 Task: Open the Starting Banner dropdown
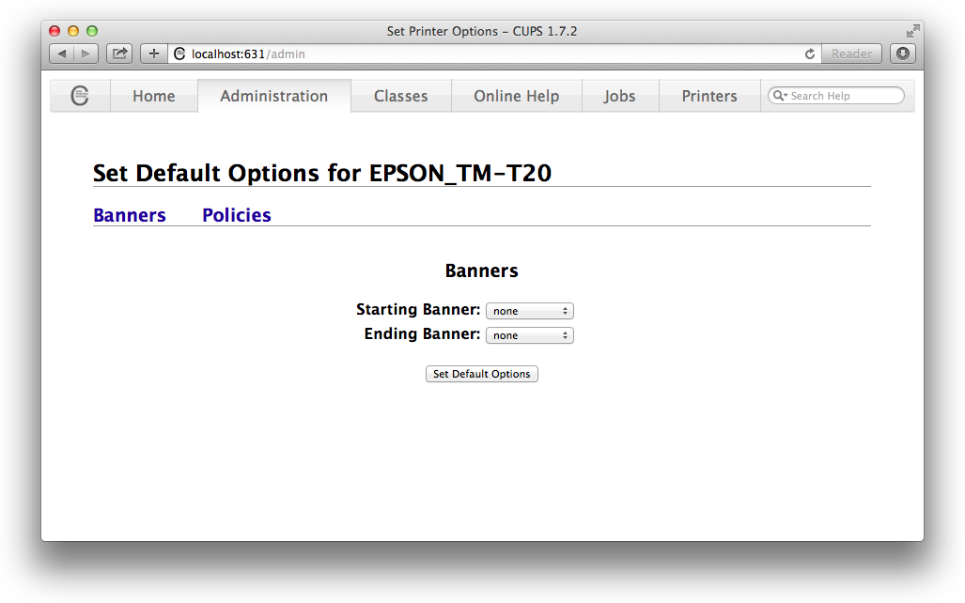pyautogui.click(x=529, y=311)
